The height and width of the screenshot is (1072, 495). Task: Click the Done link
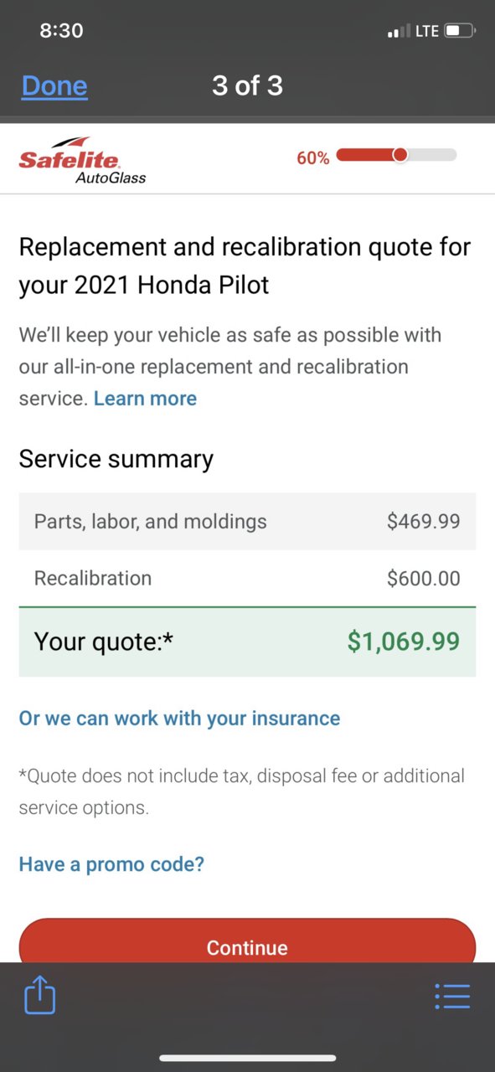(x=54, y=85)
